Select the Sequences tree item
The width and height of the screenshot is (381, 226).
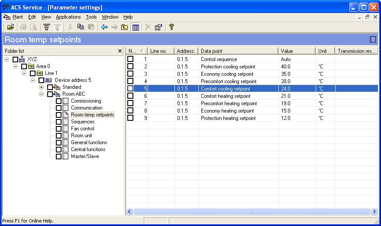coord(83,122)
